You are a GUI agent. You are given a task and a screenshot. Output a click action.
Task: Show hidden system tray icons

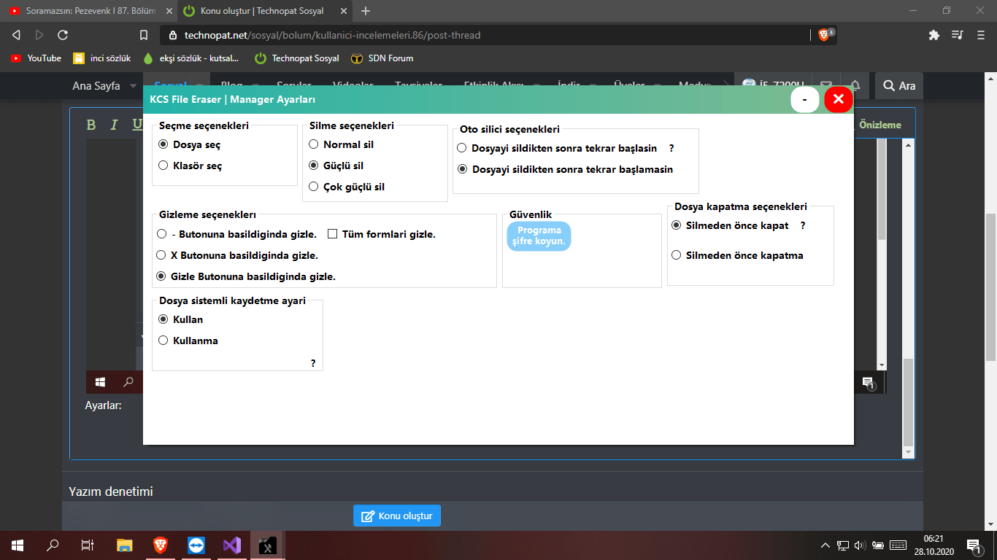coord(825,545)
